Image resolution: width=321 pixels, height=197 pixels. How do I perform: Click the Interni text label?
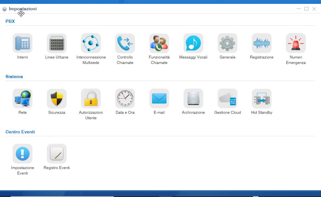click(23, 57)
